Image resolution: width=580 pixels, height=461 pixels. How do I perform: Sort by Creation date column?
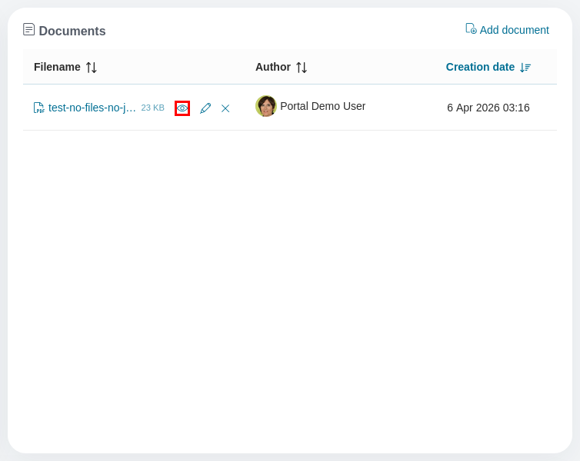pyautogui.click(x=488, y=68)
